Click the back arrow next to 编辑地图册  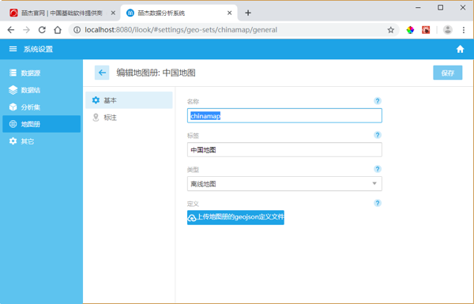click(102, 73)
